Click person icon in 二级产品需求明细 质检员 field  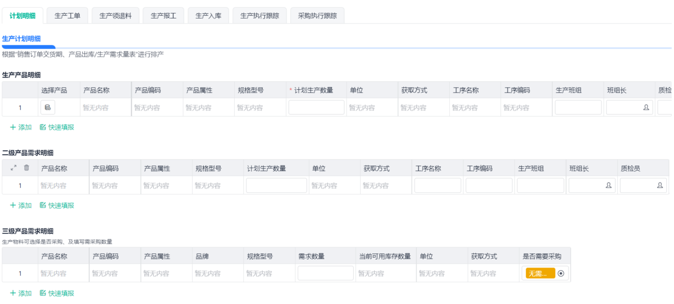[x=659, y=185]
